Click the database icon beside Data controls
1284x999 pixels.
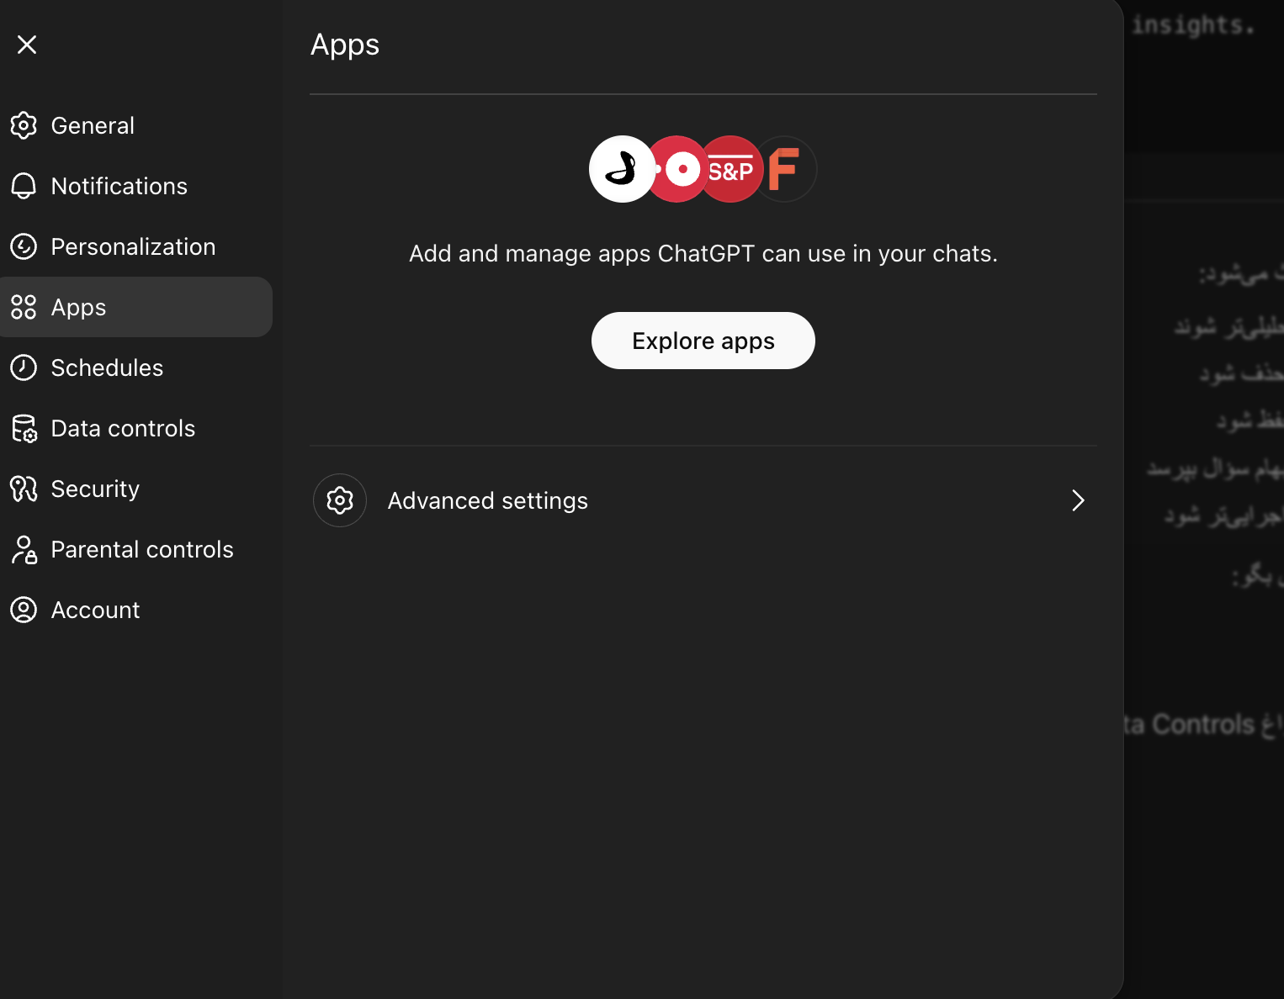tap(24, 428)
